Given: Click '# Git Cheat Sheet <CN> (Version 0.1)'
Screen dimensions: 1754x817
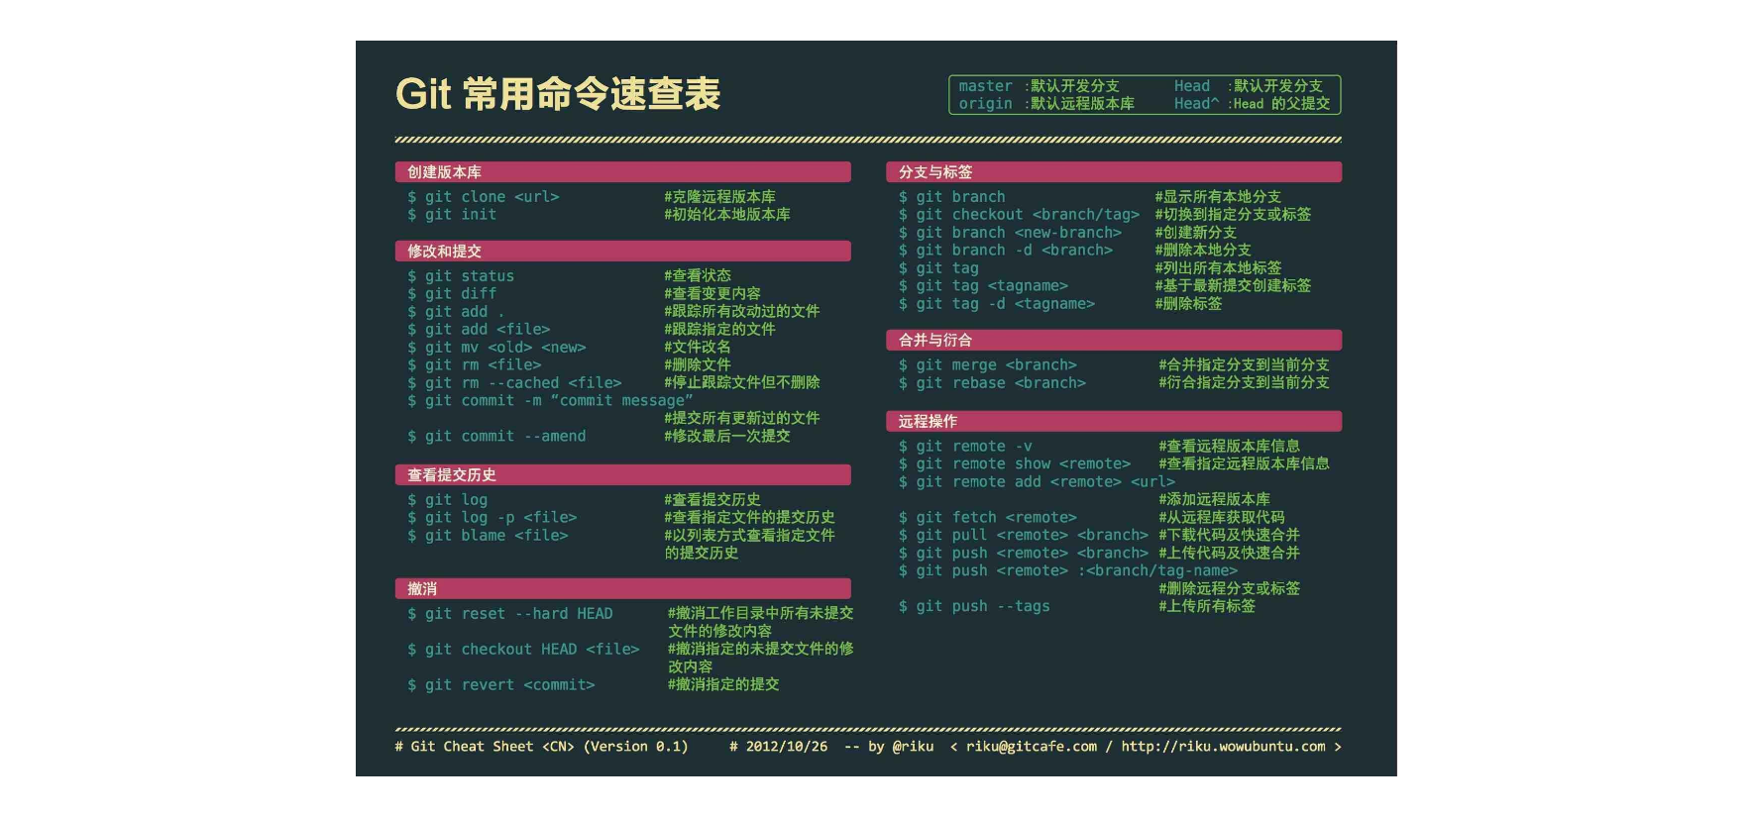Looking at the screenshot, I should (x=541, y=747).
